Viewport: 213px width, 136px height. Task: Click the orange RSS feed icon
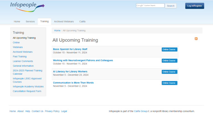tap(196, 39)
